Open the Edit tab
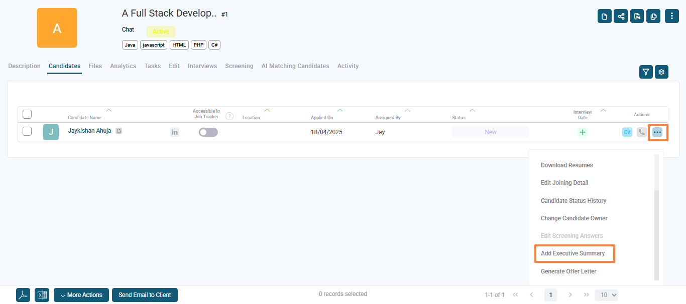 click(x=174, y=66)
